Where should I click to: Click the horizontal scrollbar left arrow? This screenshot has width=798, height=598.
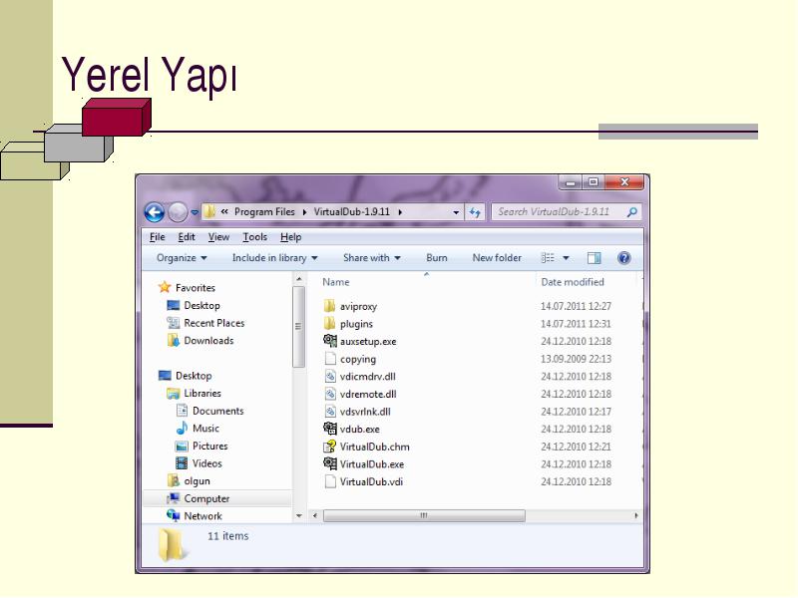pos(315,515)
